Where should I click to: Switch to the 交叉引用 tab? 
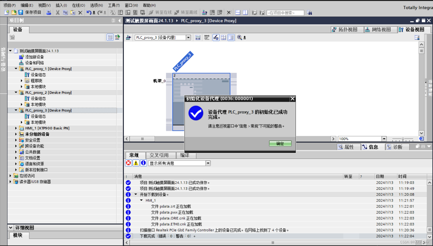pyautogui.click(x=161, y=155)
